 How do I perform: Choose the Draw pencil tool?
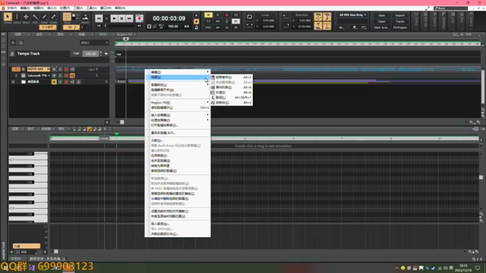44,18
